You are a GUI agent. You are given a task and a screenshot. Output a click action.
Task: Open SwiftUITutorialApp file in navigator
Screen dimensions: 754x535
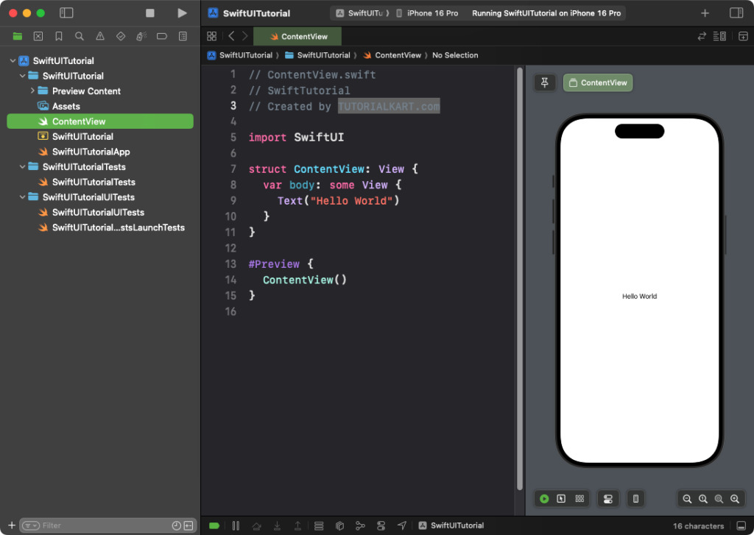(91, 152)
